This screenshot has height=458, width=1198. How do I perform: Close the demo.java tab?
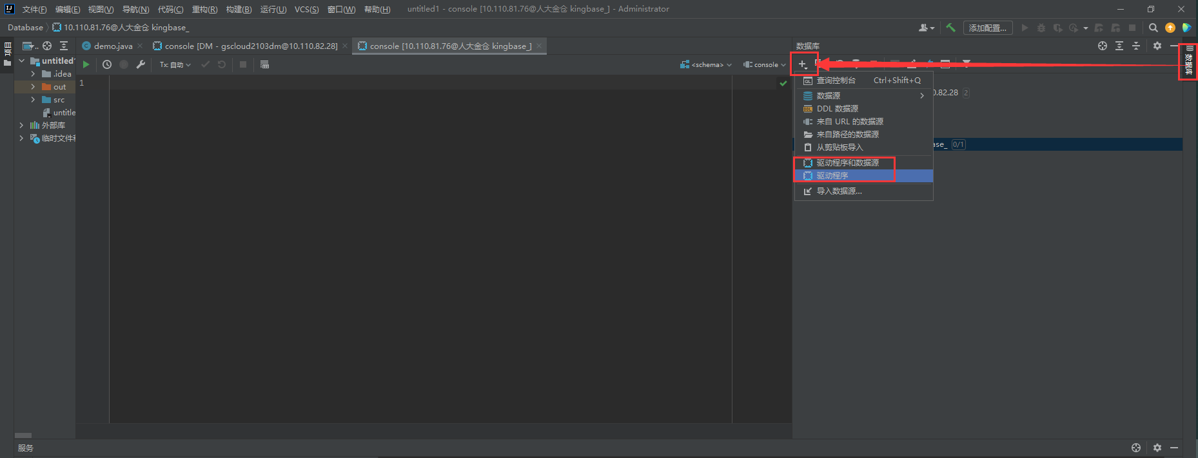point(140,46)
